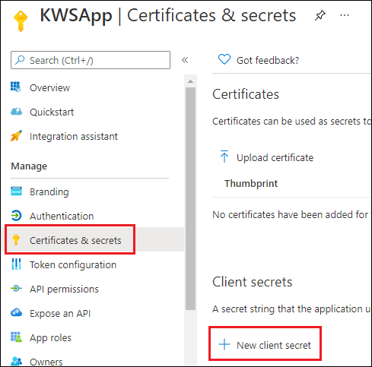Click the pin icon beside page title
372x367 pixels.
coord(320,15)
